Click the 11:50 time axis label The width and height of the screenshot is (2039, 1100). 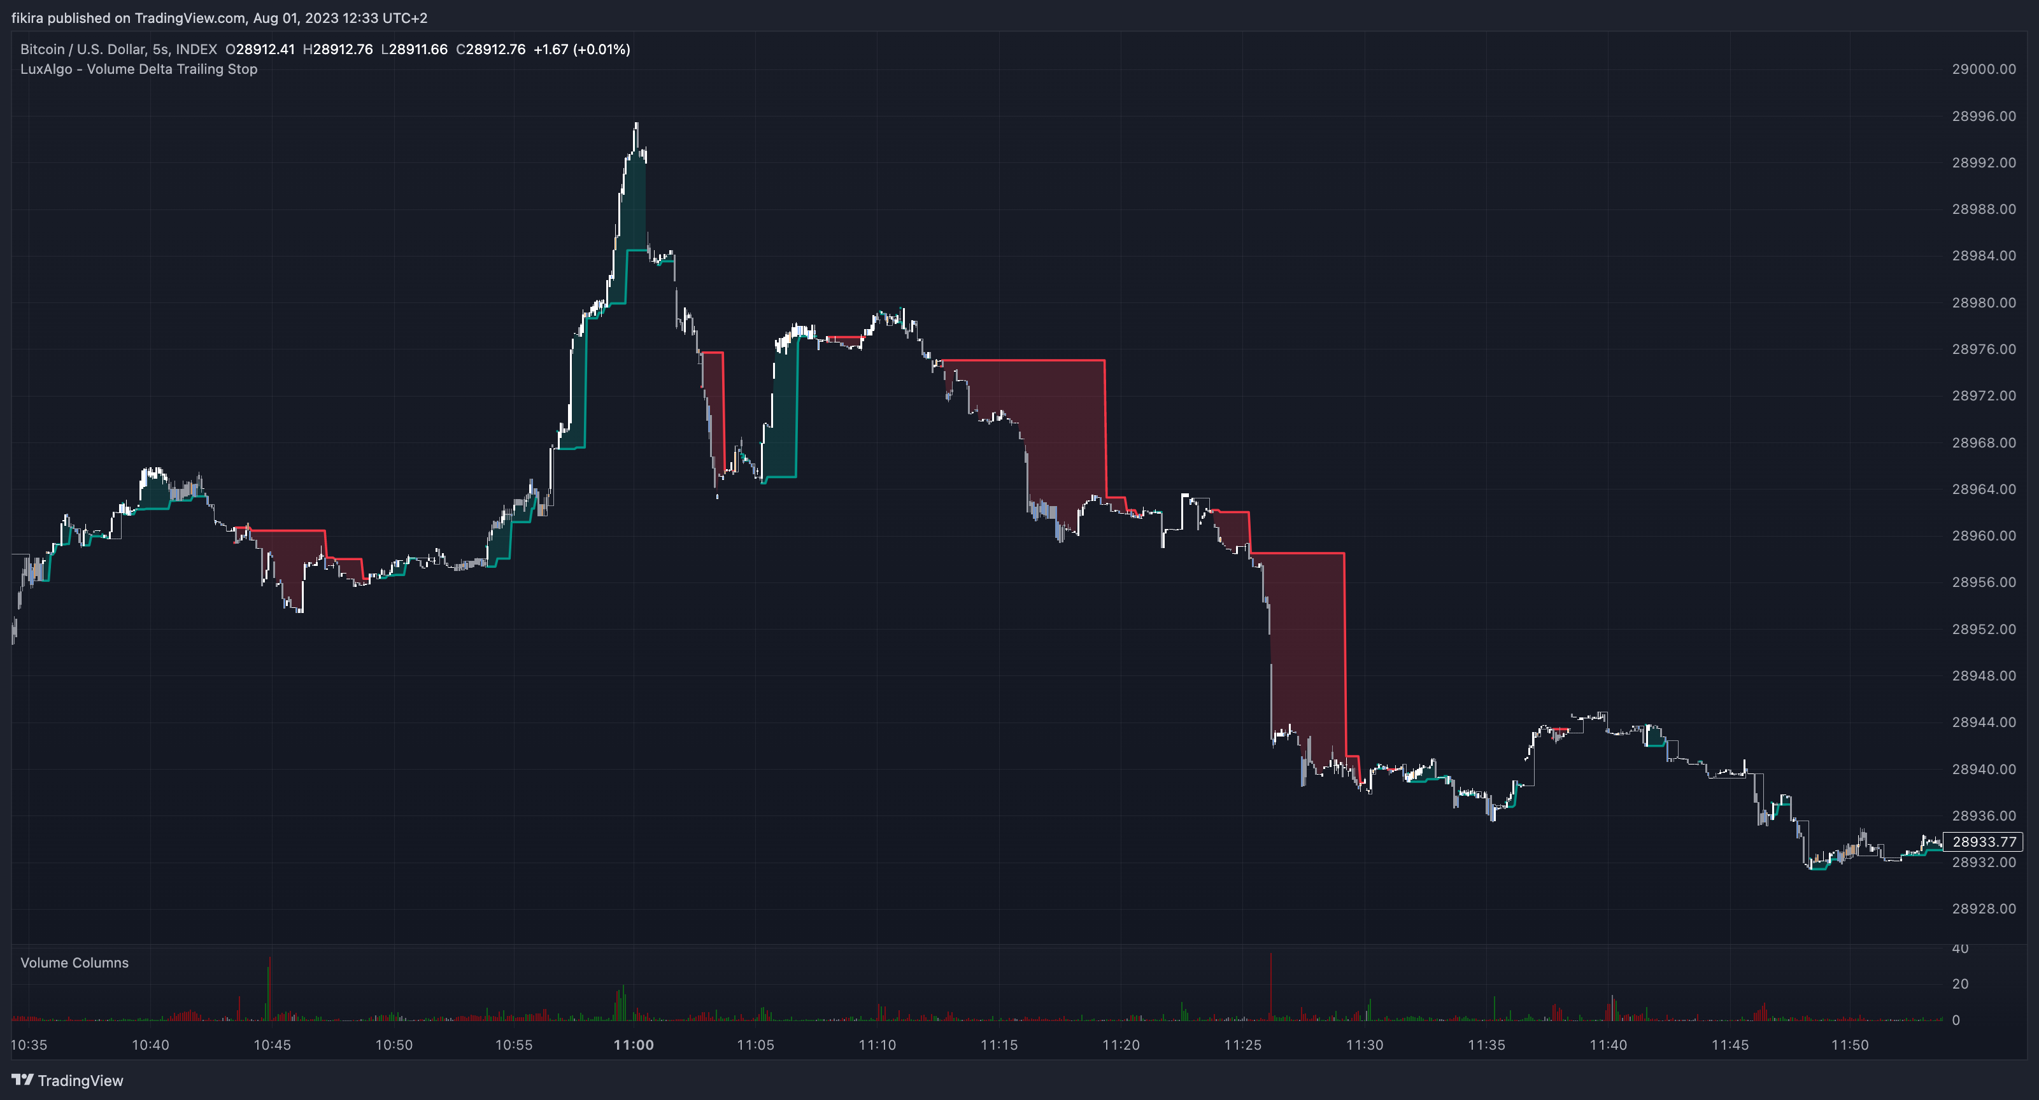(1851, 1045)
